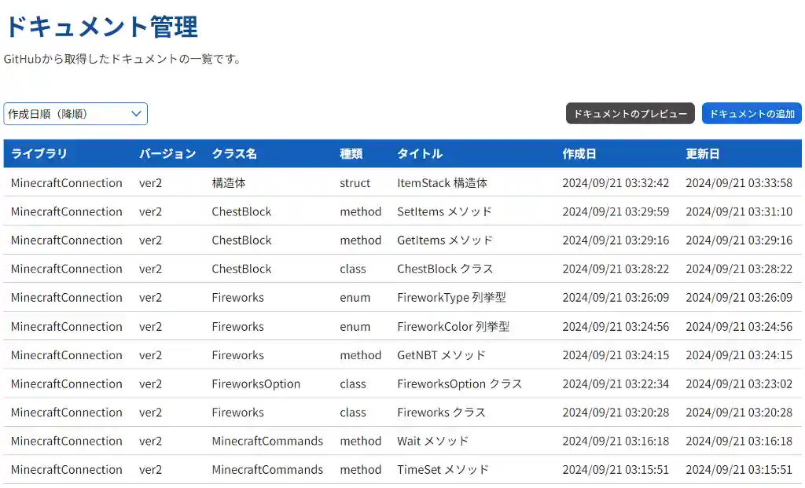Click update date 2024/09/21 03:33:58
The image size is (805, 488).
click(x=739, y=182)
